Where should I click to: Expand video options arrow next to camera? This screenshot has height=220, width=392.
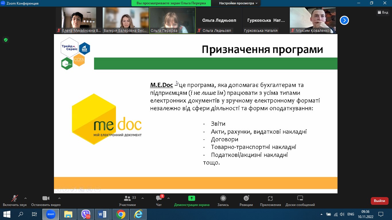click(59, 198)
